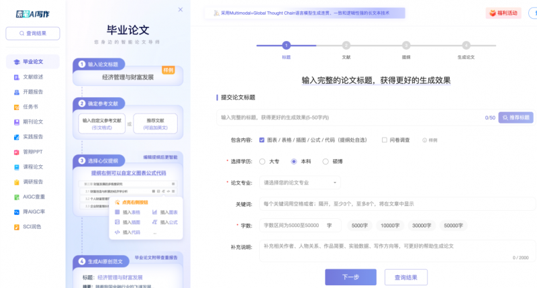This screenshot has width=537, height=288.
Task: Click the 任务书 sidebar icon
Action: coord(16,107)
